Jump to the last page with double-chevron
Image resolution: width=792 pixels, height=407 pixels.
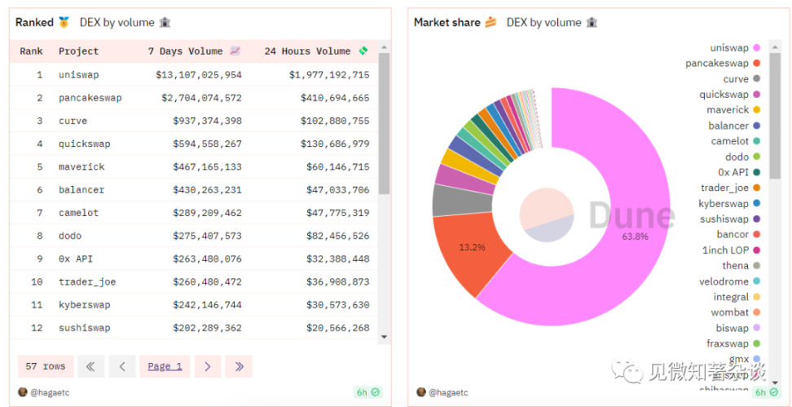[239, 366]
